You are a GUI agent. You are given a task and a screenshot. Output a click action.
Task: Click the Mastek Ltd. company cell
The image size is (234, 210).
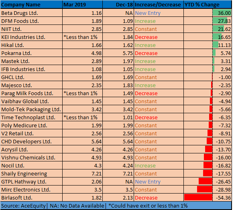[x=31, y=61]
